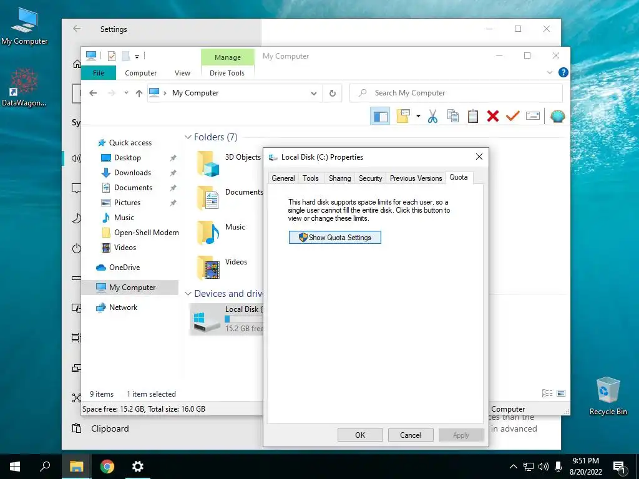The image size is (639, 479).
Task: Click the shell globe toolbar icon
Action: [557, 117]
